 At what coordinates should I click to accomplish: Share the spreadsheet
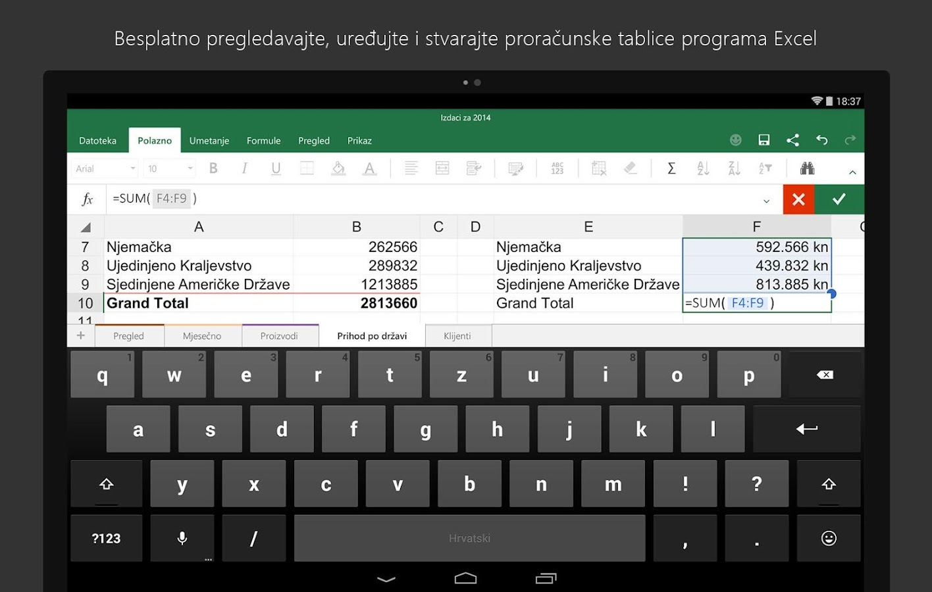tap(792, 139)
